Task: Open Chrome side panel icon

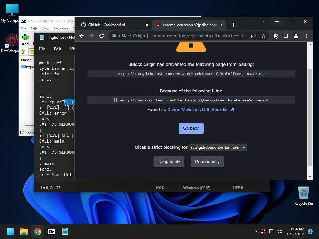Action: coord(286,36)
